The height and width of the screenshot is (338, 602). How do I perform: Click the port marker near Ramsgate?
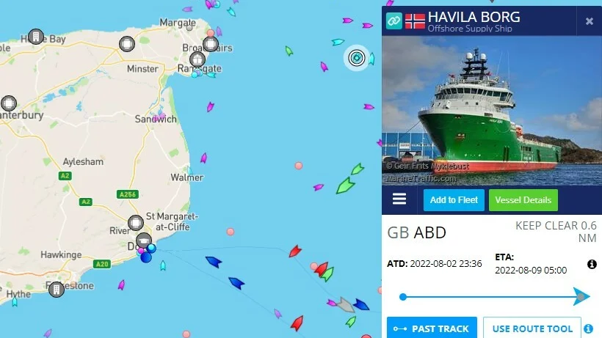(197, 60)
